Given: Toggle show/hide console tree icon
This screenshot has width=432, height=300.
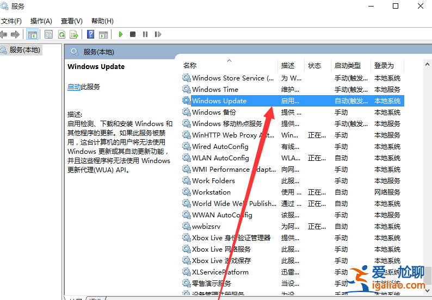Looking at the screenshot, I should click(x=32, y=34).
